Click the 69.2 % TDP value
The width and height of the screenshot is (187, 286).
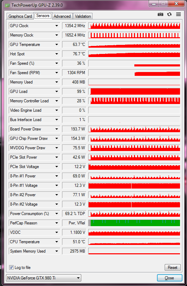click(x=74, y=214)
